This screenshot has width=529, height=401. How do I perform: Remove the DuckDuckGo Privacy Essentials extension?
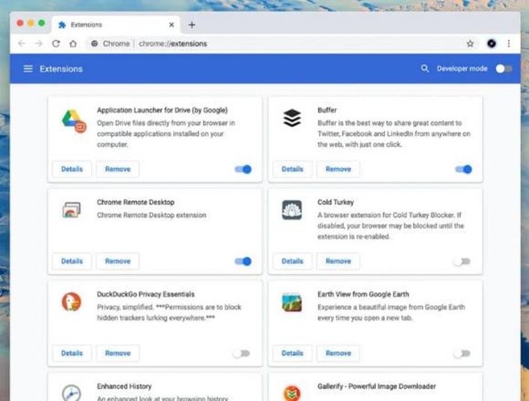tap(118, 353)
